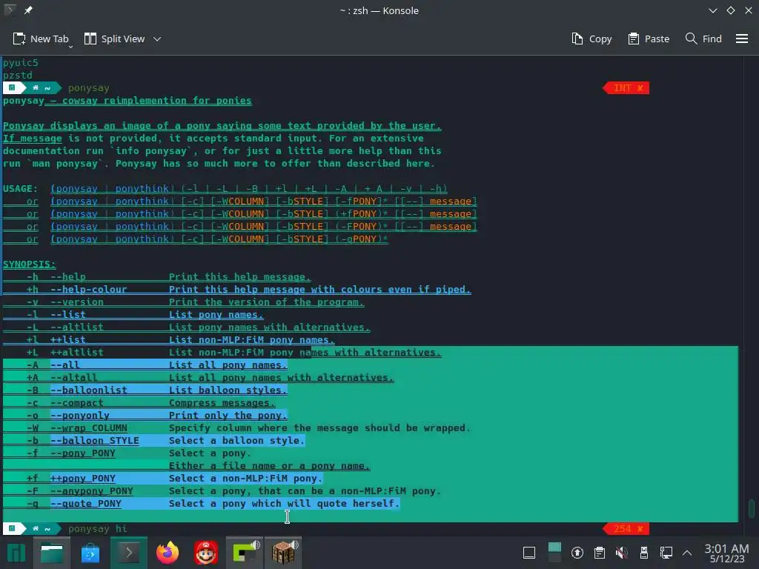759x569 pixels.
Task: Open the Mario icon in taskbar
Action: click(206, 553)
